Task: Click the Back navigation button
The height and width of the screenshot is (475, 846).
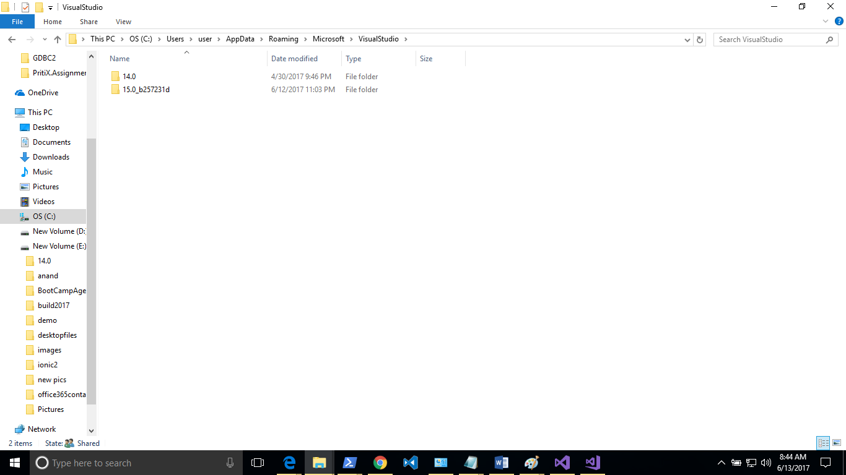Action: coord(11,39)
